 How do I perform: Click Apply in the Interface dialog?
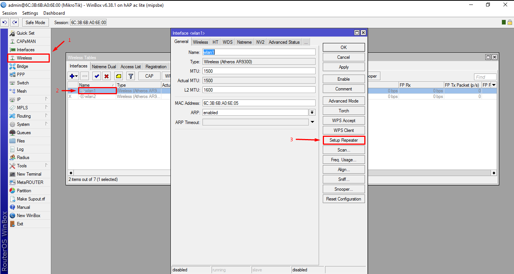point(344,67)
